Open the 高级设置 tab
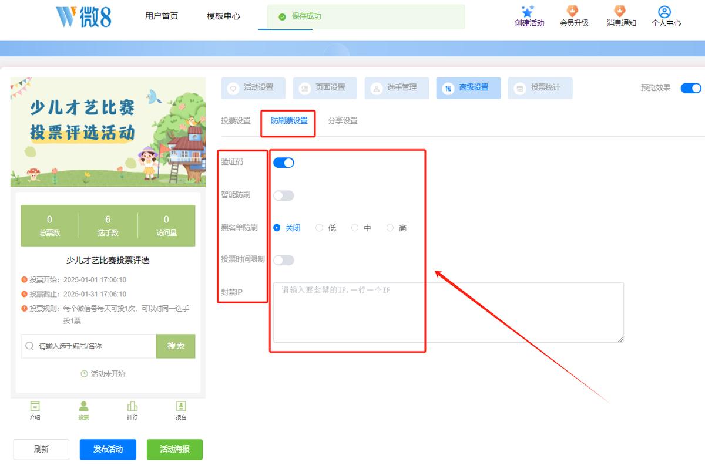705x476 pixels. [468, 88]
